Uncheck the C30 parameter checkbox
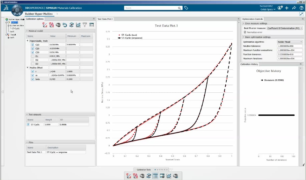306x180 pixels. [x=33, y=52]
